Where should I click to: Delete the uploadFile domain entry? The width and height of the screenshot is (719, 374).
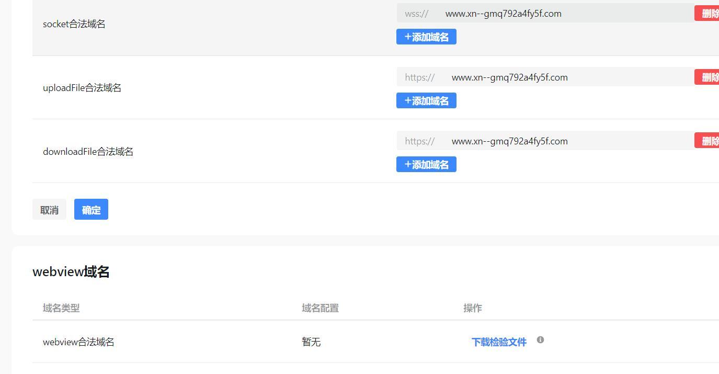coord(707,77)
